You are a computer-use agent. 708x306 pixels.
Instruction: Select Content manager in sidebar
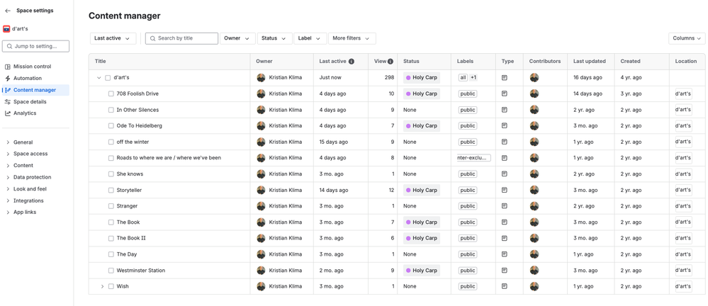point(35,90)
